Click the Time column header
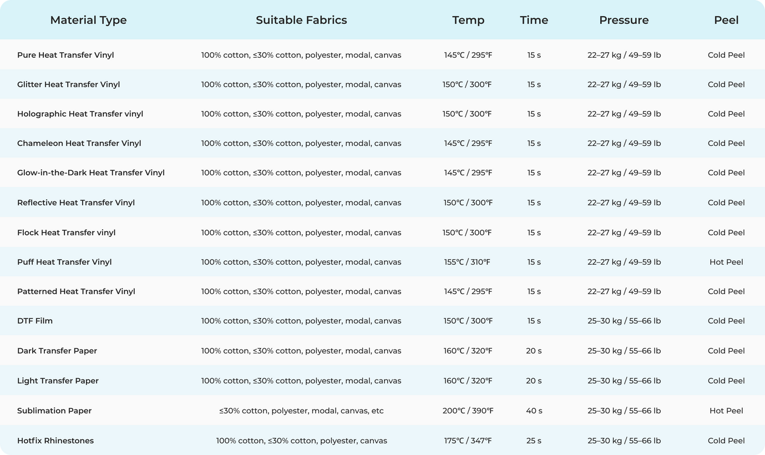The width and height of the screenshot is (765, 455). 534,20
